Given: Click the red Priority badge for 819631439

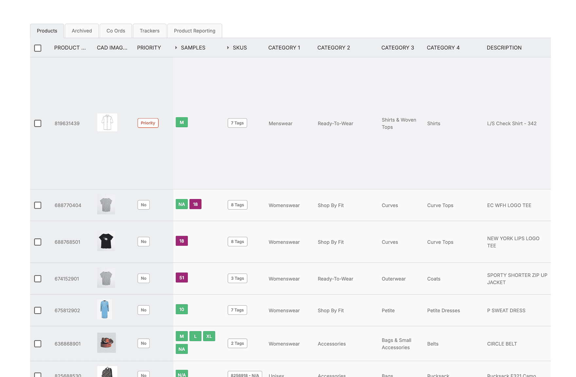Looking at the screenshot, I should click(x=148, y=123).
